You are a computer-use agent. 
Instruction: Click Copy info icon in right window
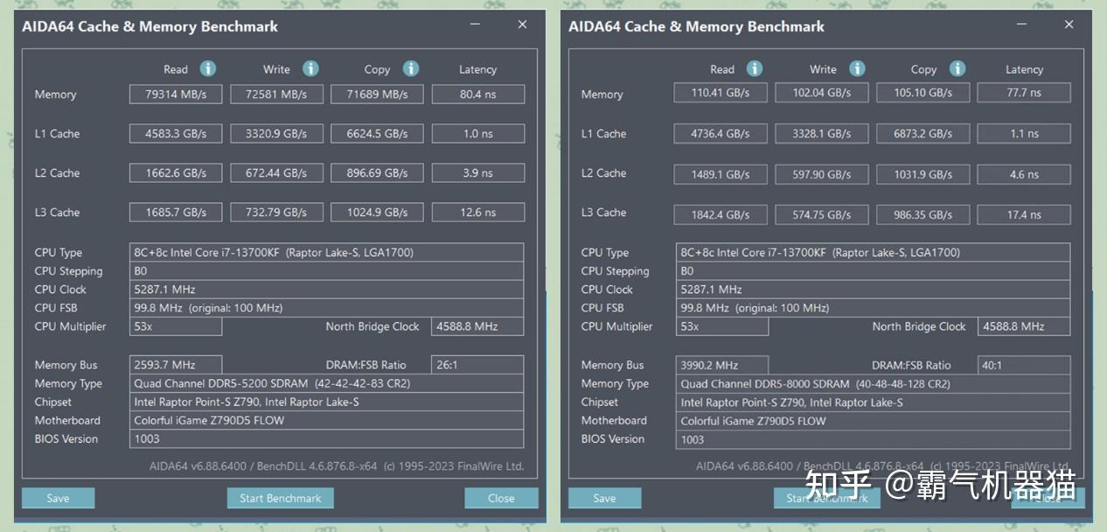click(x=957, y=68)
